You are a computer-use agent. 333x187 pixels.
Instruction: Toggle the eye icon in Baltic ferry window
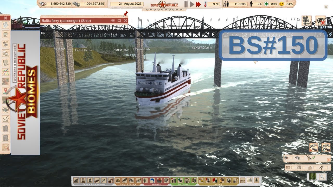(113, 21)
